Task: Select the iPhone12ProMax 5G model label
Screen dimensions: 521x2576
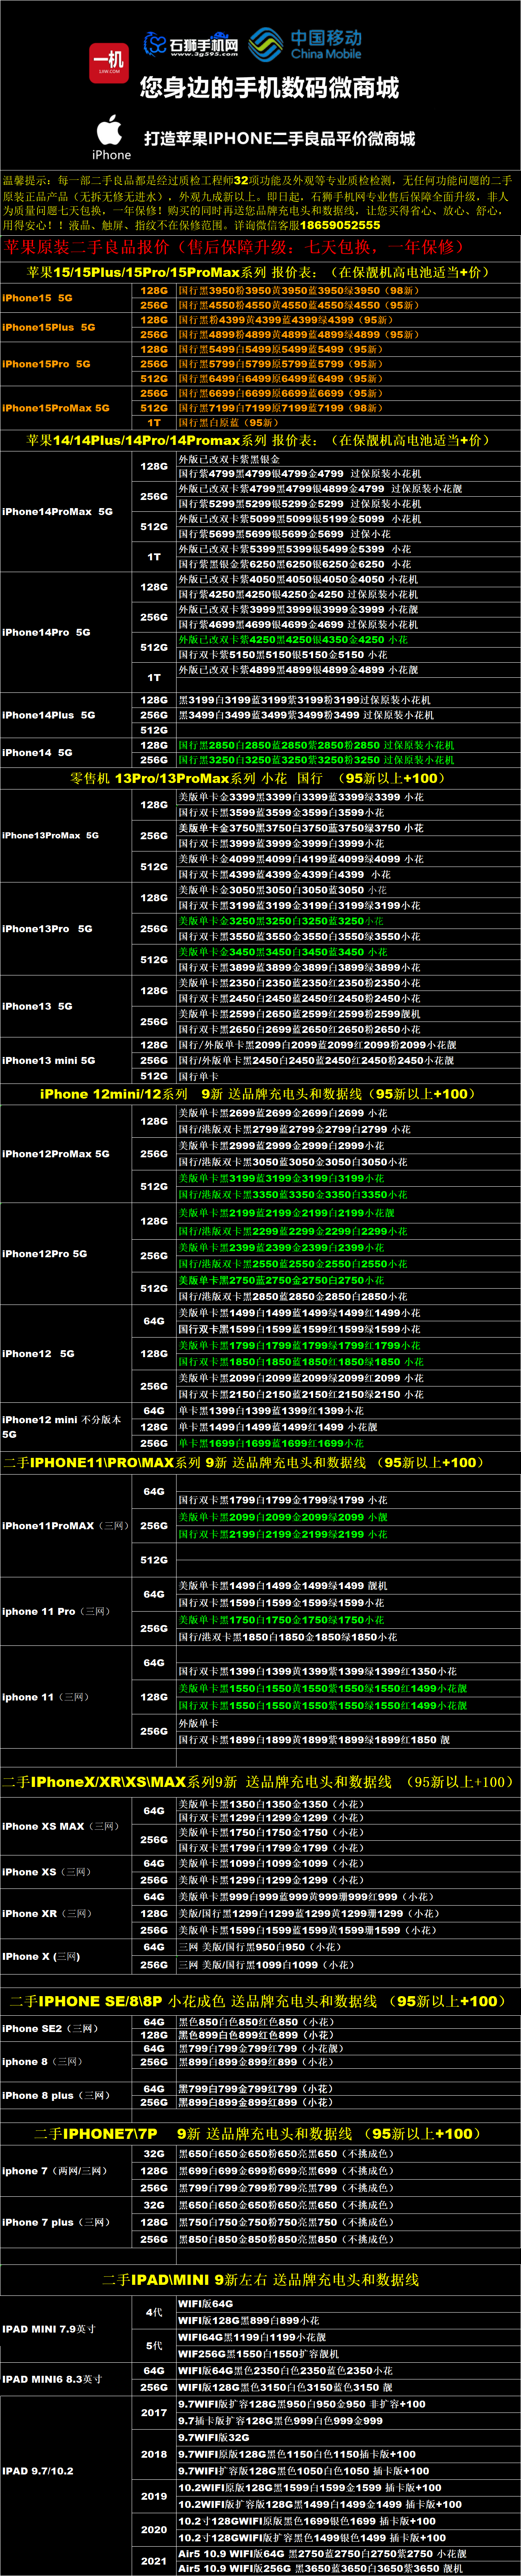Action: [56, 1153]
